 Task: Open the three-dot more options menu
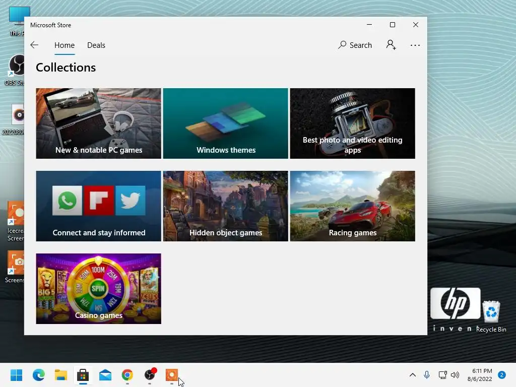(415, 45)
